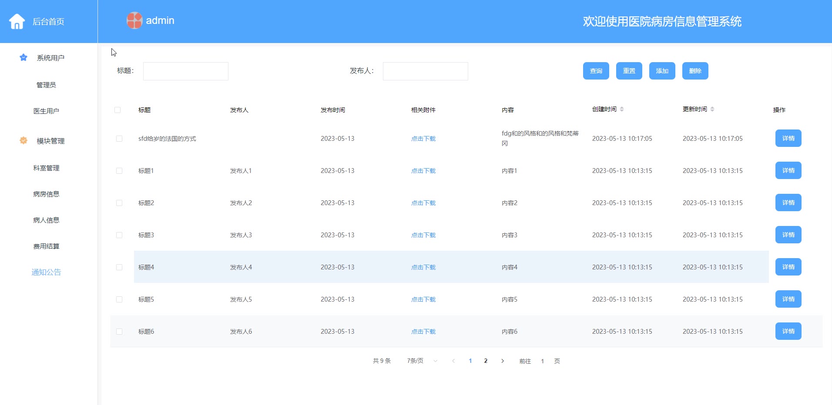Select the checkbox for row 标题4
The height and width of the screenshot is (405, 832).
(x=119, y=267)
